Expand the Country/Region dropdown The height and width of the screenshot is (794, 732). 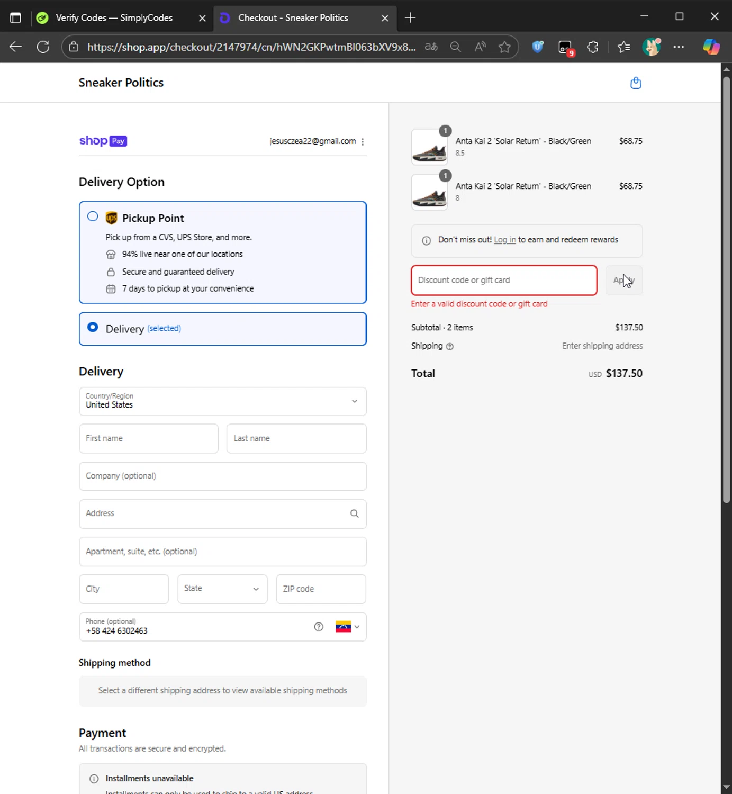[223, 401]
